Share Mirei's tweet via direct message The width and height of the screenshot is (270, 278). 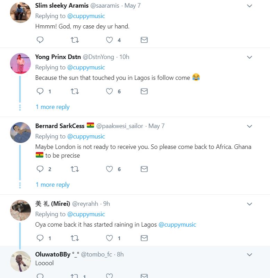click(x=144, y=238)
